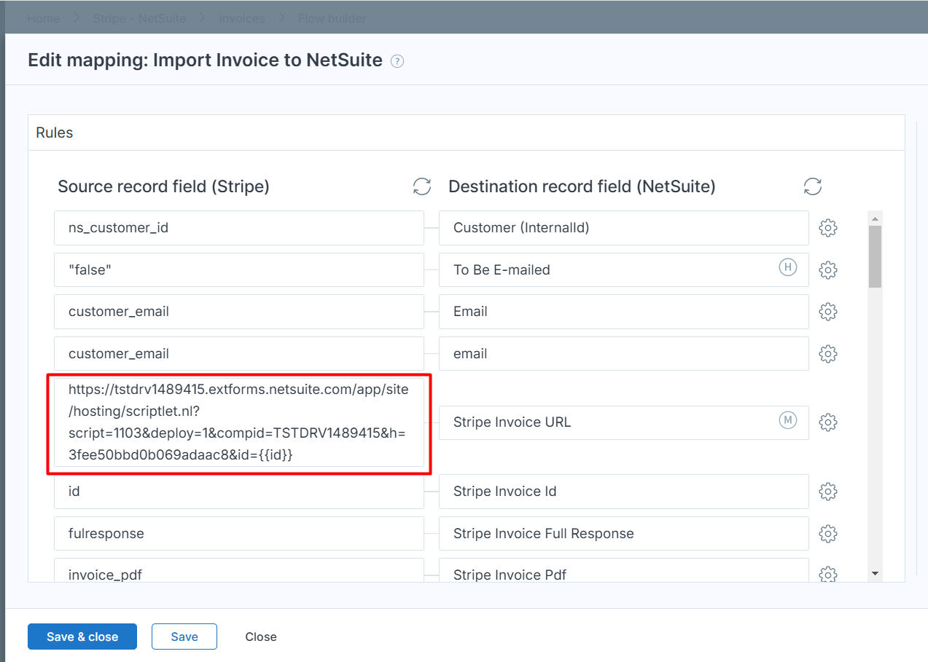Click the "Source record field (Stripe)" heading
Image resolution: width=928 pixels, height=662 pixels.
(x=164, y=186)
